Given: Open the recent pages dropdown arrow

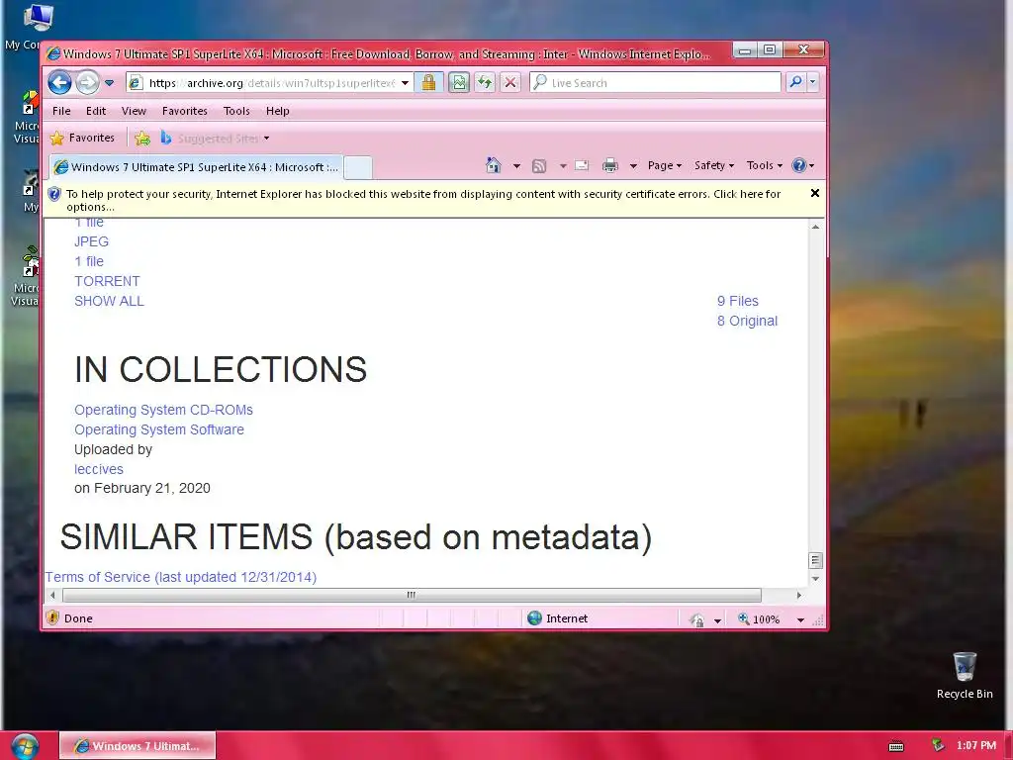Looking at the screenshot, I should [x=109, y=83].
